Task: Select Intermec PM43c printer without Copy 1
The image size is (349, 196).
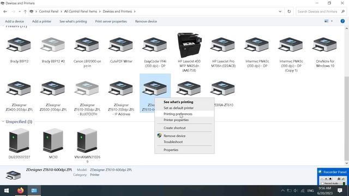Action: [x=257, y=52]
